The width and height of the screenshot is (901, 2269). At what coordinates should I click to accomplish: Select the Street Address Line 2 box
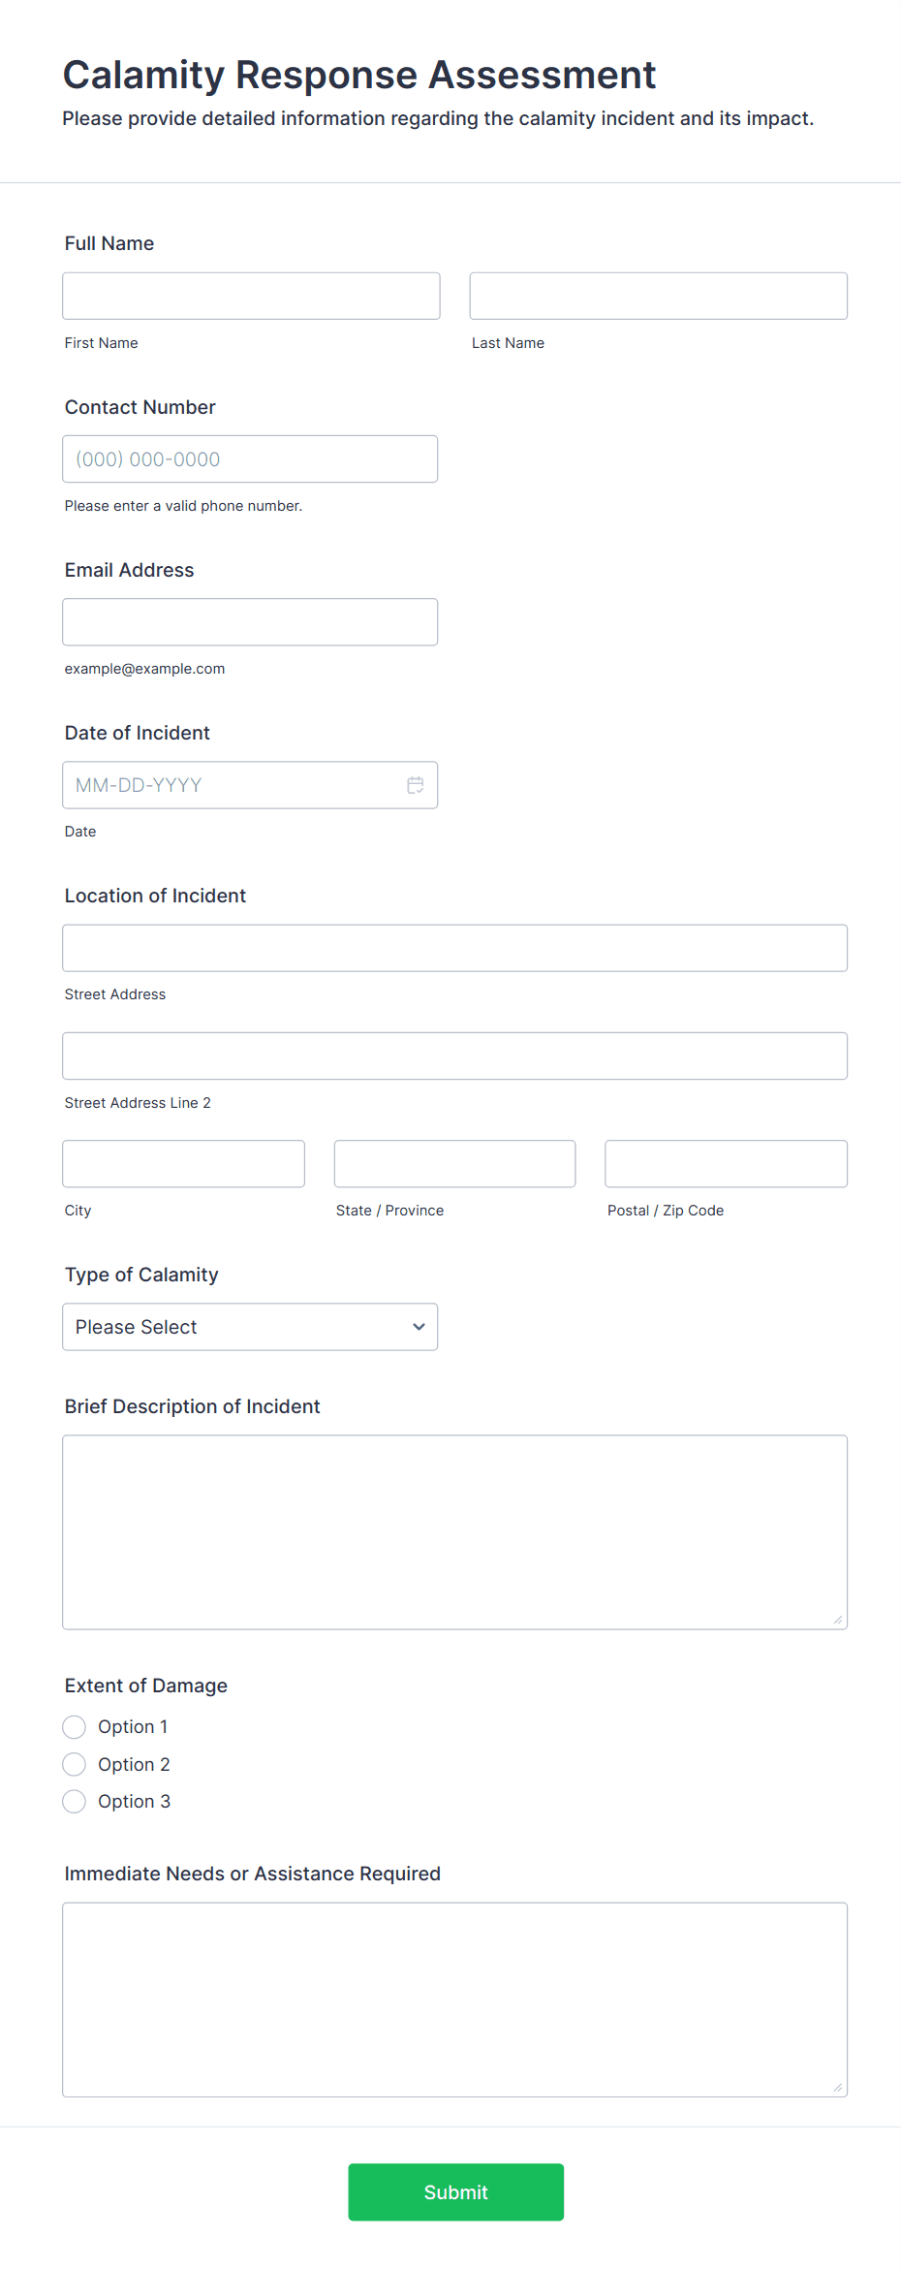[454, 1056]
